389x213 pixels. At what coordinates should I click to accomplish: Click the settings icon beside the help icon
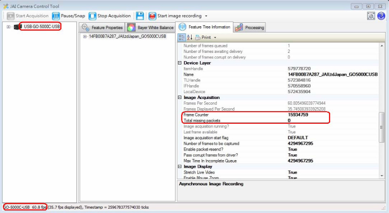pos(371,16)
